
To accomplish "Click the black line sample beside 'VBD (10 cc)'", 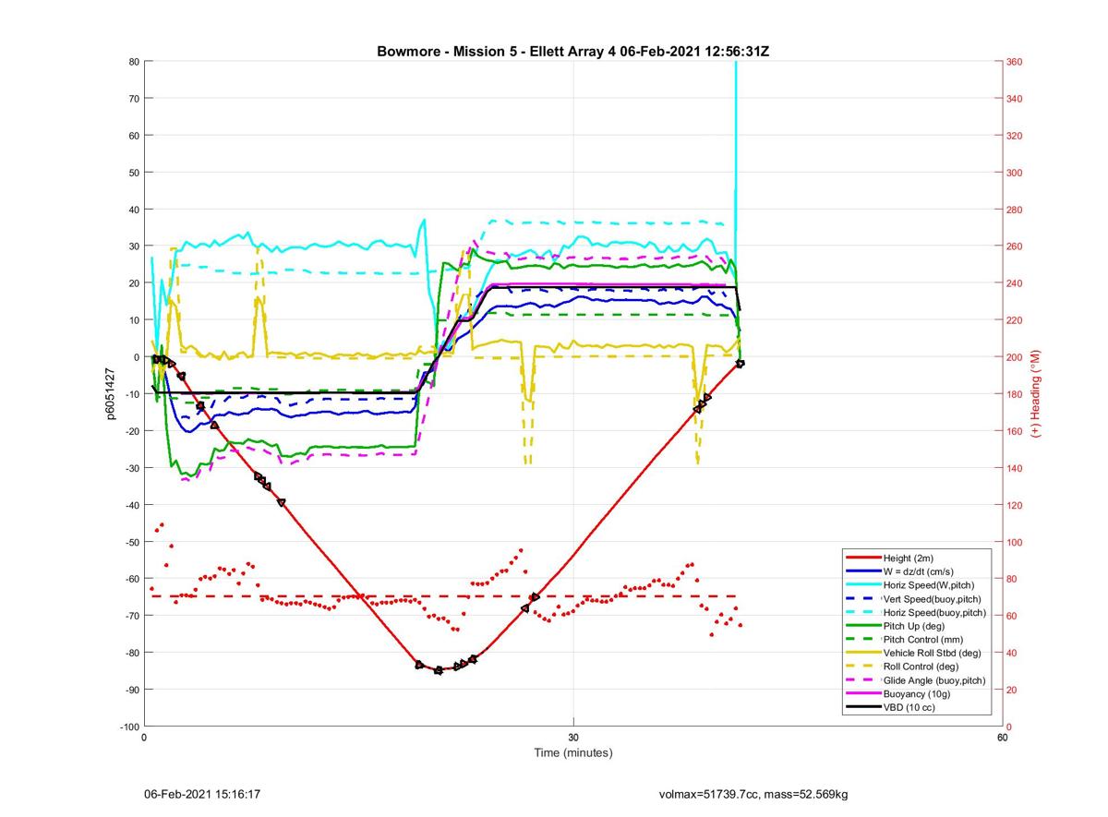I will pos(862,707).
